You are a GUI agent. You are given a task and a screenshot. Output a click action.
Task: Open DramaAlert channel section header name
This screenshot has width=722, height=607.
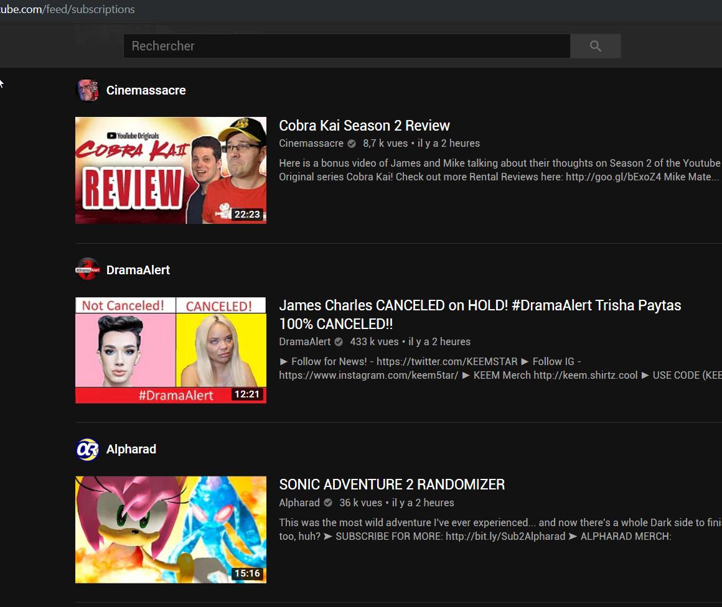[138, 270]
